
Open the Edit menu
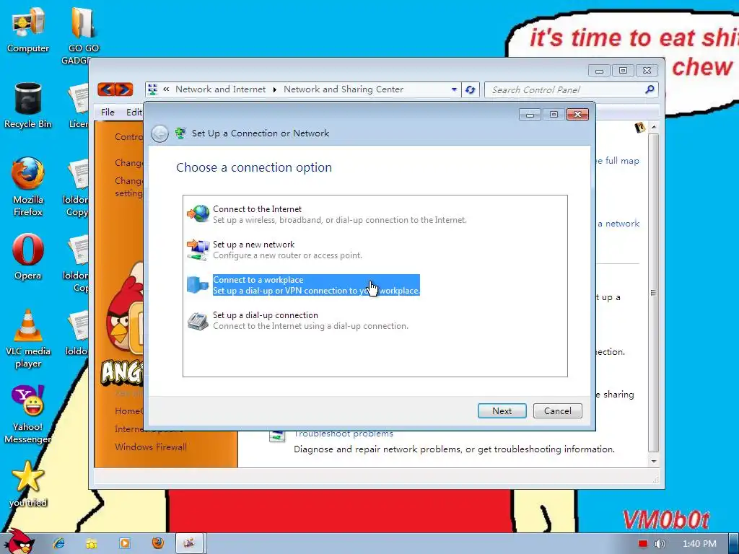click(x=134, y=112)
